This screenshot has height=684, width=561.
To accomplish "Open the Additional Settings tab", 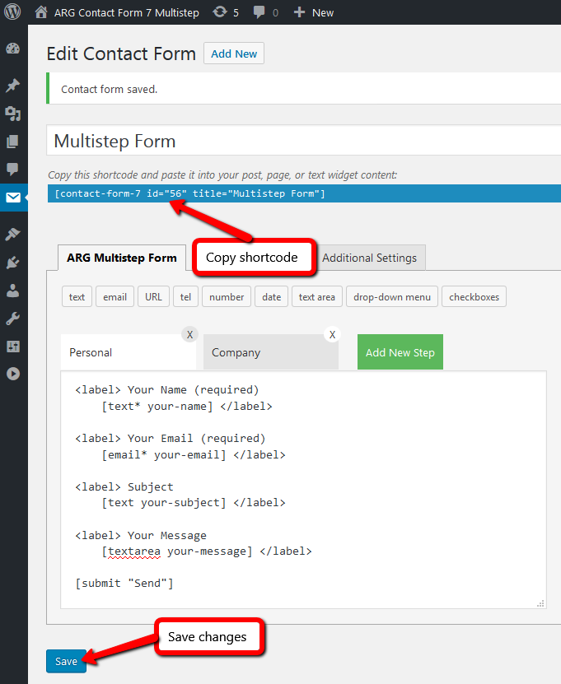I will coord(369,258).
